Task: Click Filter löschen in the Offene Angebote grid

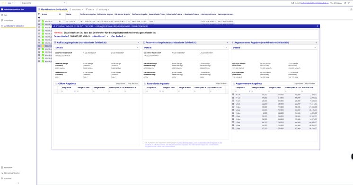Action: point(132,84)
